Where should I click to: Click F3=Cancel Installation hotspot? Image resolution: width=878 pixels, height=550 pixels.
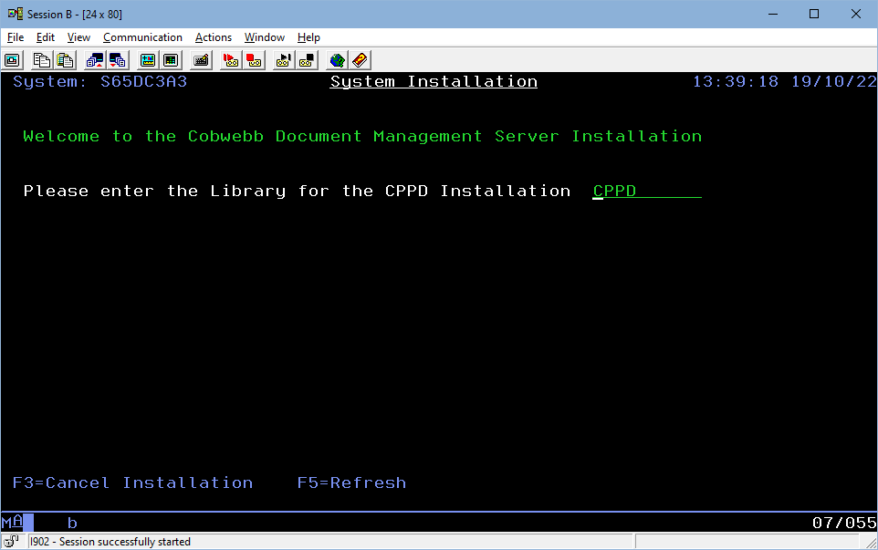pos(132,483)
